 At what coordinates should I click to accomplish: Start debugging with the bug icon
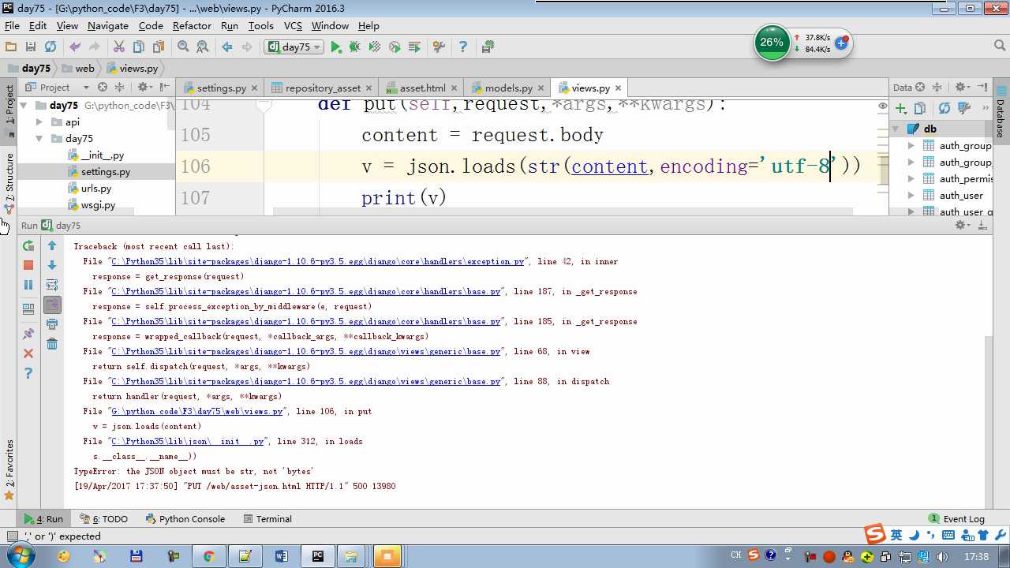coord(355,47)
